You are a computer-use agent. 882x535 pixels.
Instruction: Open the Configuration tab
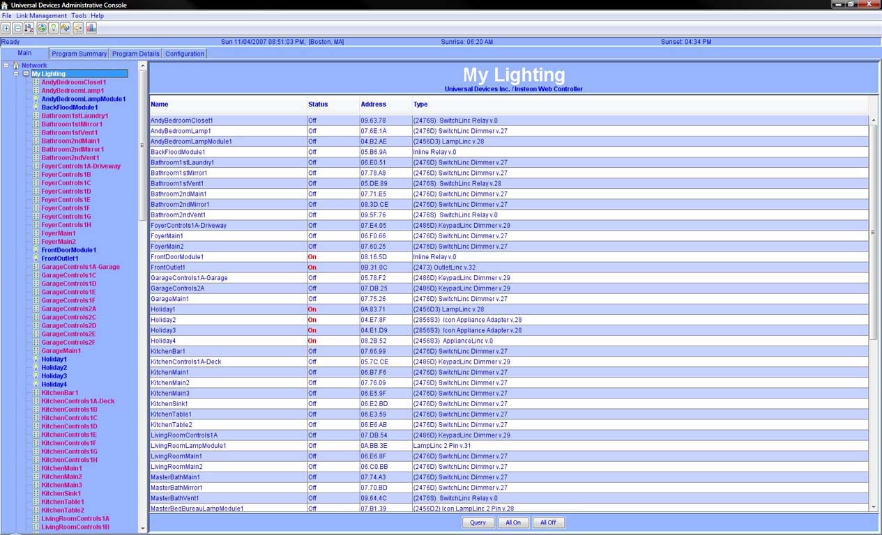185,54
